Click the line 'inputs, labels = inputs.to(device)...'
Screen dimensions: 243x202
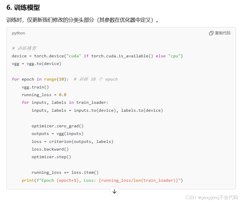97,110
